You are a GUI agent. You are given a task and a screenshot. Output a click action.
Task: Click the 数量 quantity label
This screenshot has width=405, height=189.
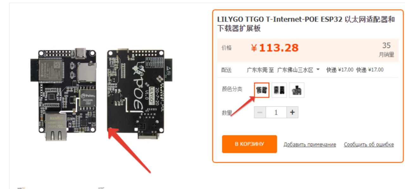click(227, 113)
